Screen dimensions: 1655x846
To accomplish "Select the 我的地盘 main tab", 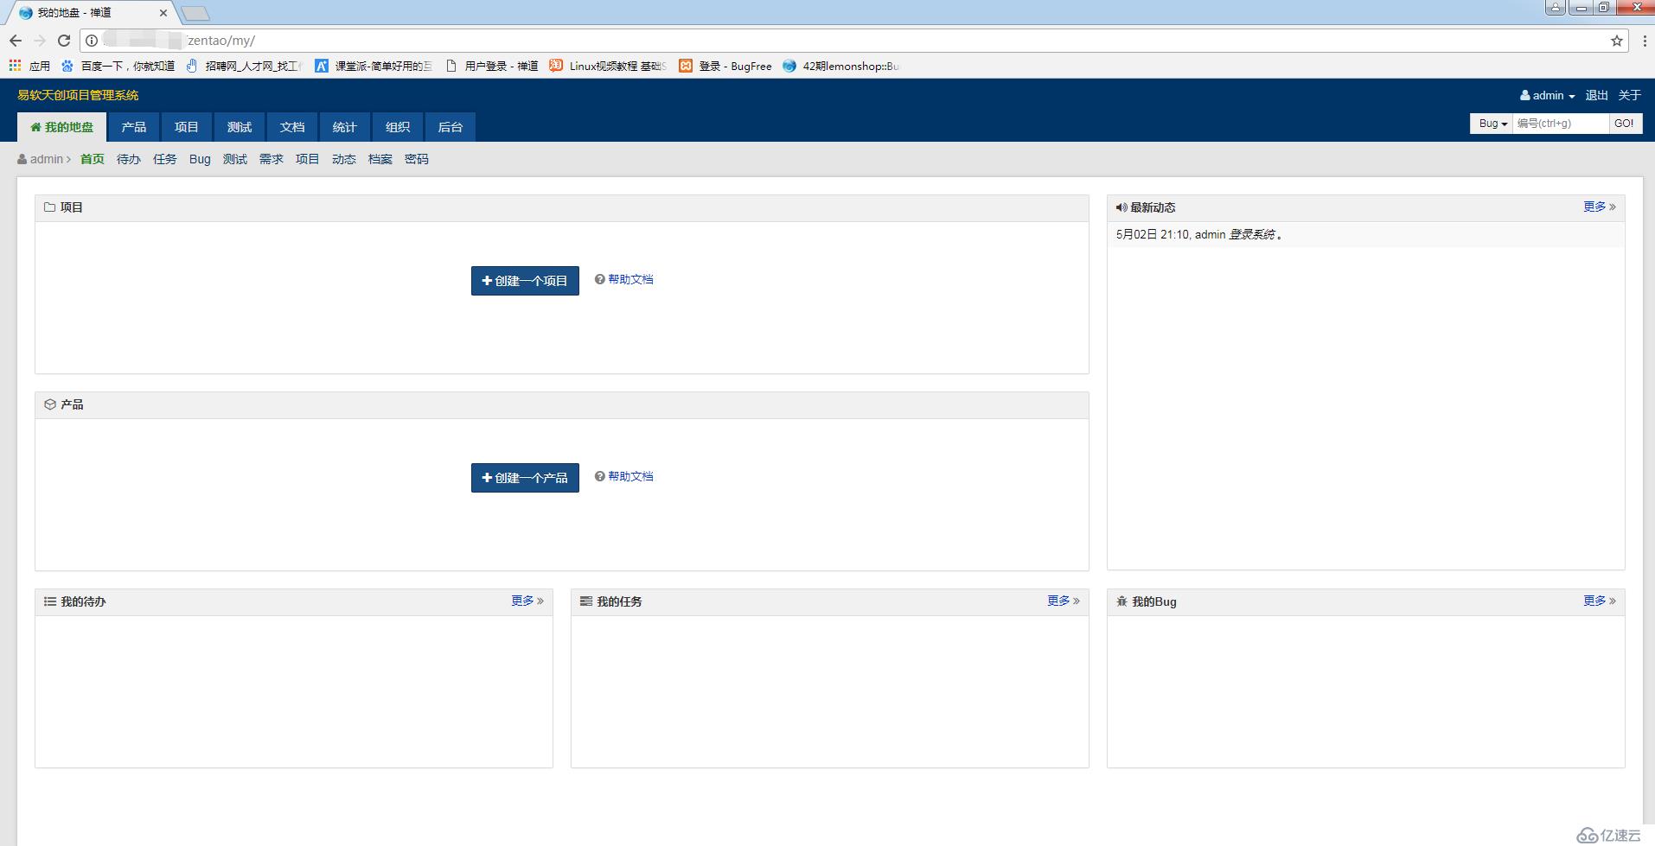I will coord(62,127).
